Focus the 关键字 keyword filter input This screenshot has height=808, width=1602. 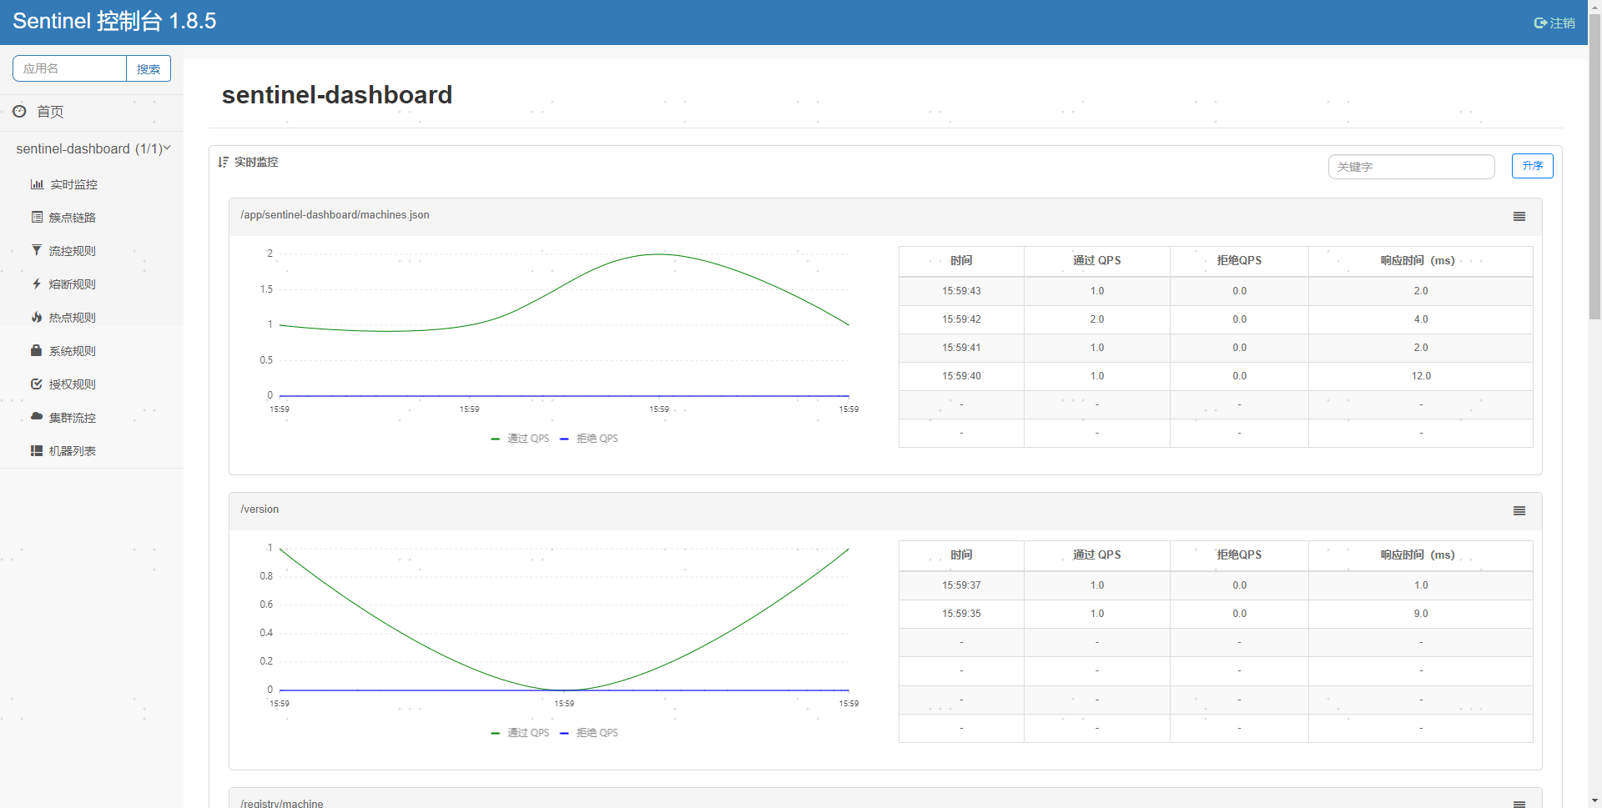tap(1411, 167)
